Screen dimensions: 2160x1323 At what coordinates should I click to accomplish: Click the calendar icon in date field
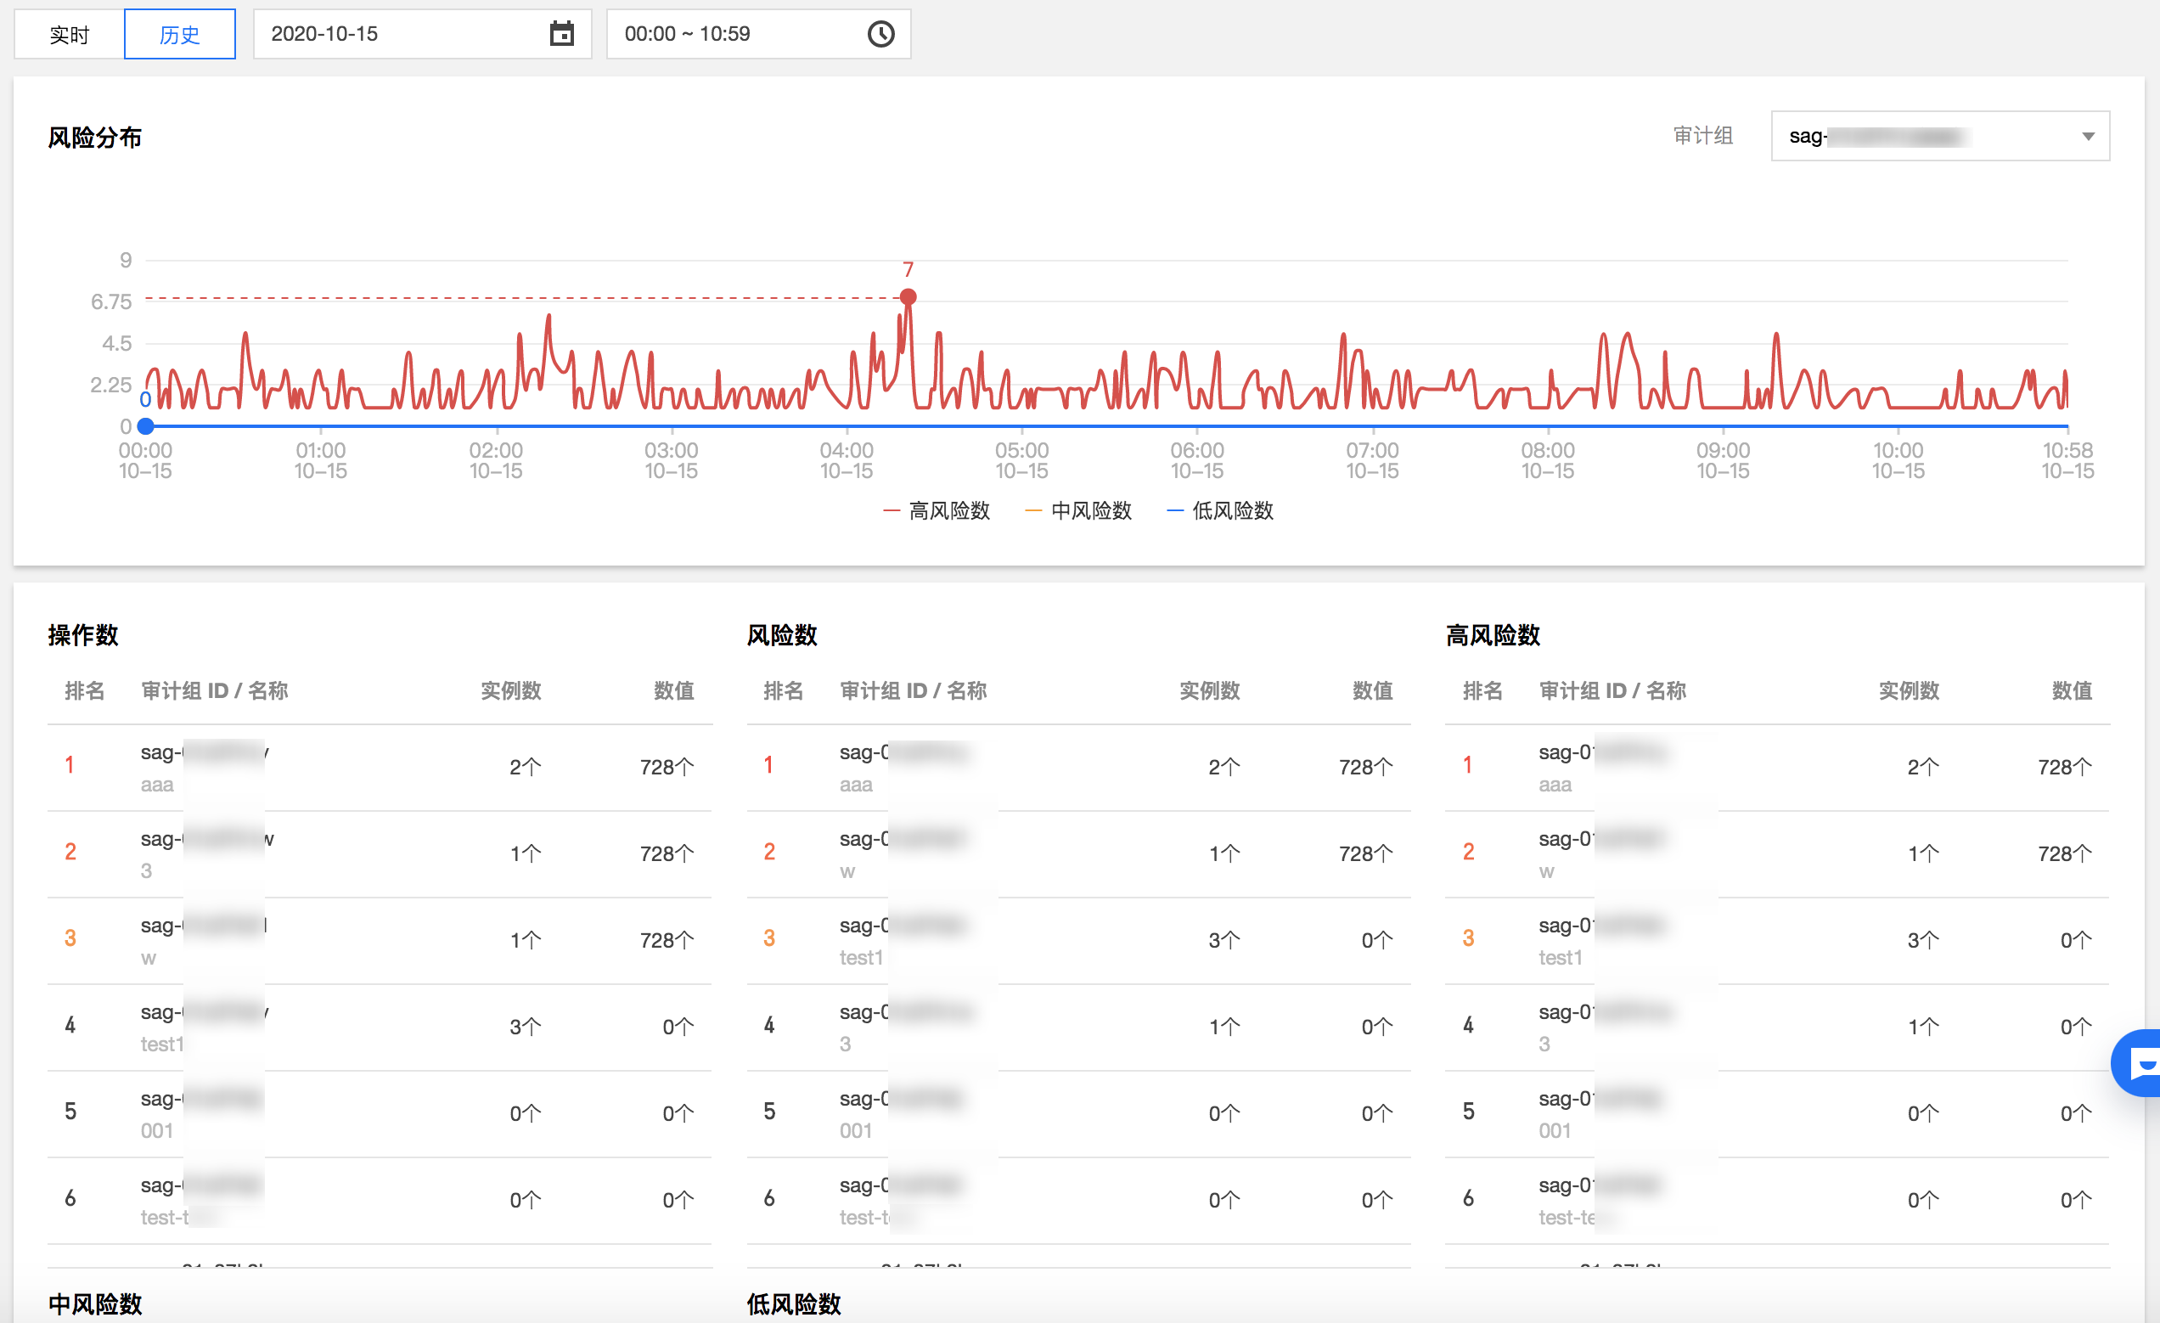(x=561, y=34)
